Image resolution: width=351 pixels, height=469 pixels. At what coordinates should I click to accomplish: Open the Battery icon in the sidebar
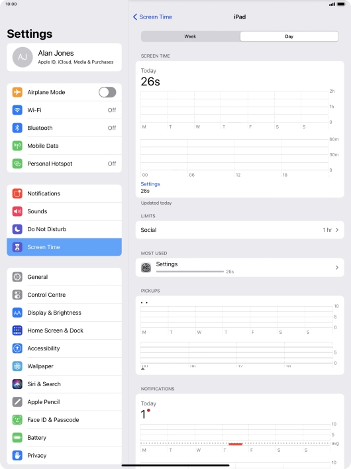tap(17, 438)
